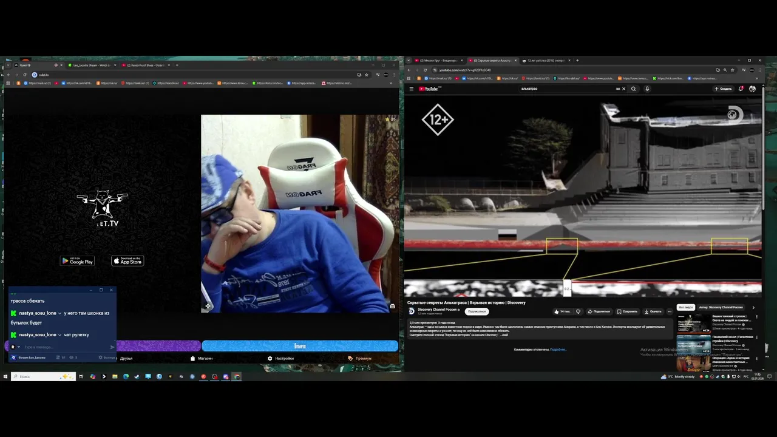
Task: Select the "Все видео" filter chip
Action: click(686, 308)
